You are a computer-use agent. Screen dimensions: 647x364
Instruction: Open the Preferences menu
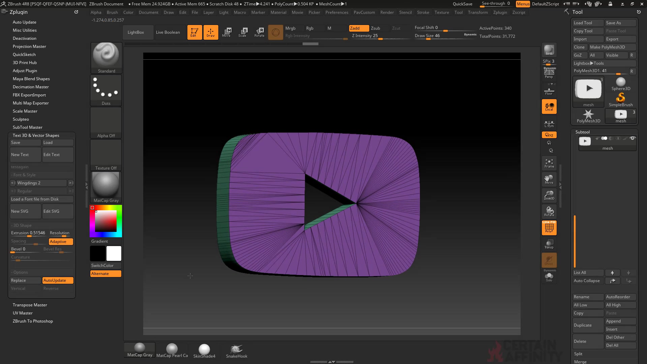click(x=337, y=12)
